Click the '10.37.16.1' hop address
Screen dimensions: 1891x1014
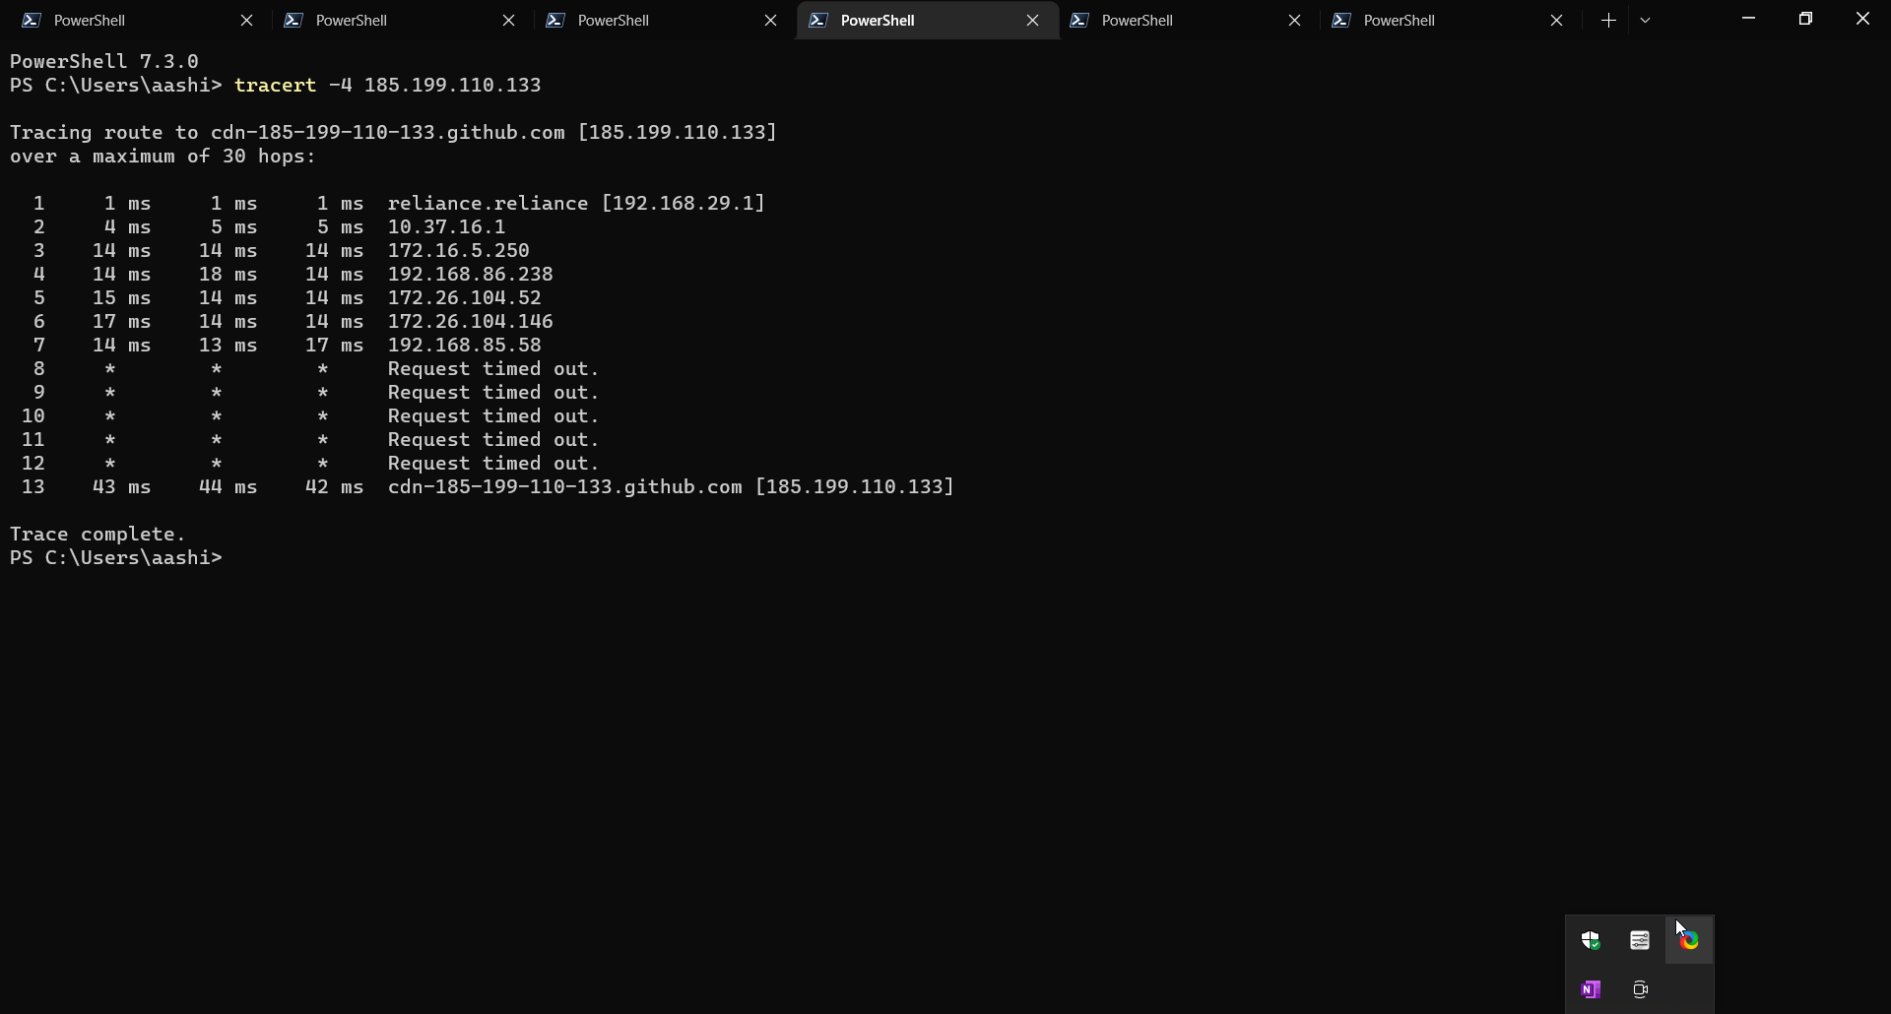tap(446, 226)
